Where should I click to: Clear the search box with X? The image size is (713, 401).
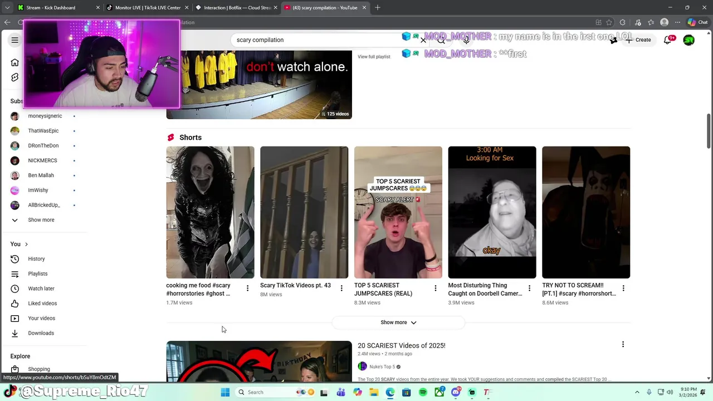[423, 40]
